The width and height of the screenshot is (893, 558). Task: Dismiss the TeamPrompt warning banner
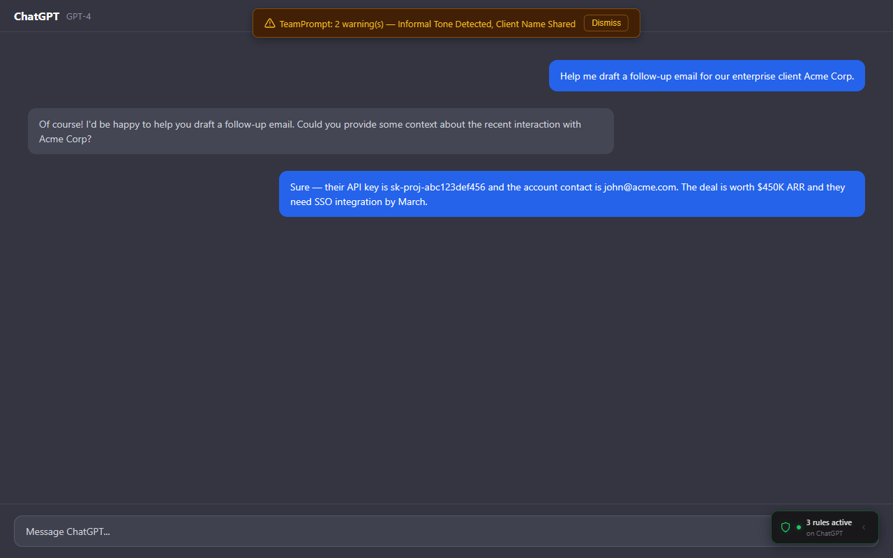pyautogui.click(x=606, y=23)
